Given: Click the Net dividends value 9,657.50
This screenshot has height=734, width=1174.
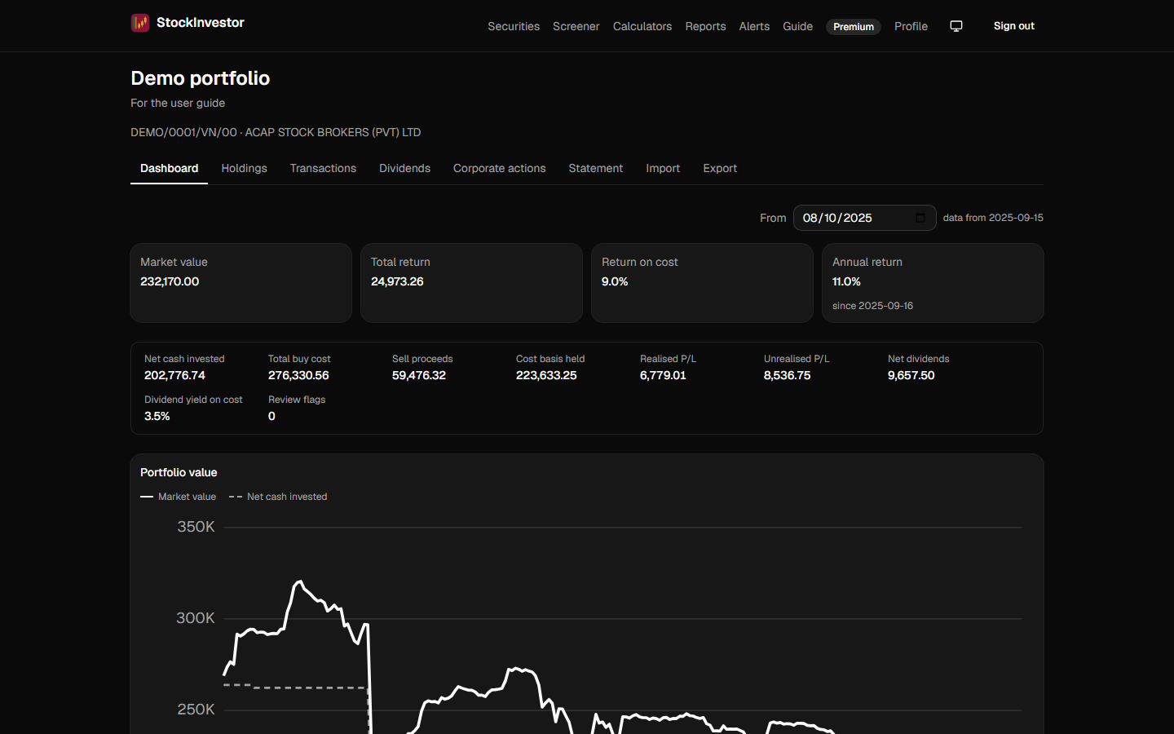Looking at the screenshot, I should [x=911, y=375].
